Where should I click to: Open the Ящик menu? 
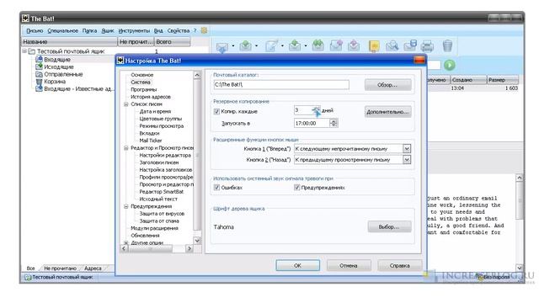click(x=108, y=30)
